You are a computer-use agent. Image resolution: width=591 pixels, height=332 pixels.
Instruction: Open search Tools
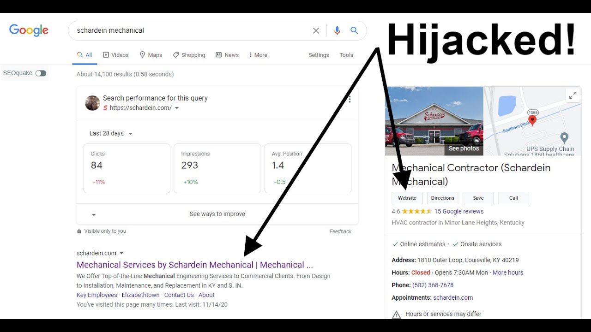click(346, 55)
